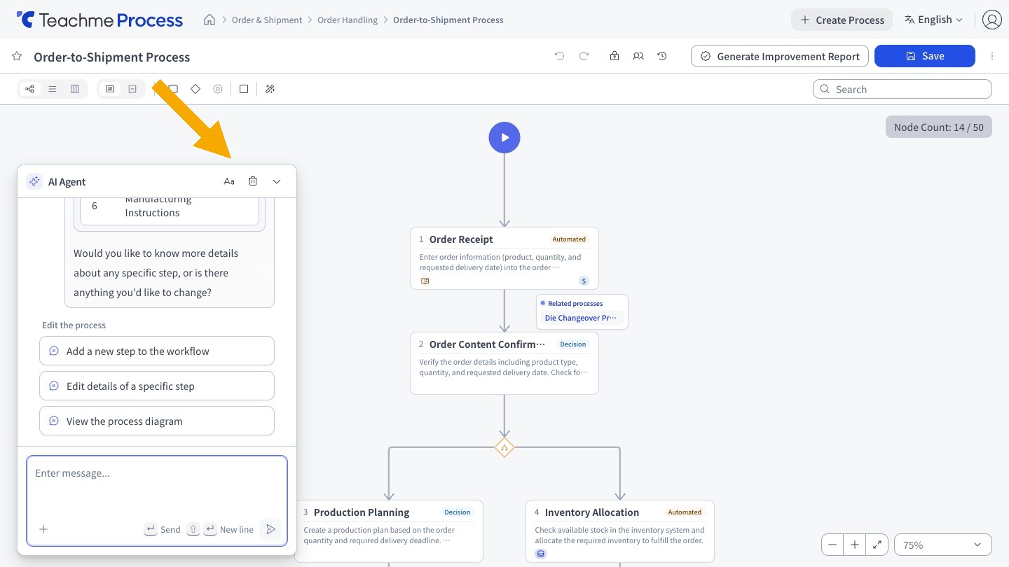Click Create Process button
The width and height of the screenshot is (1009, 567).
click(x=842, y=20)
